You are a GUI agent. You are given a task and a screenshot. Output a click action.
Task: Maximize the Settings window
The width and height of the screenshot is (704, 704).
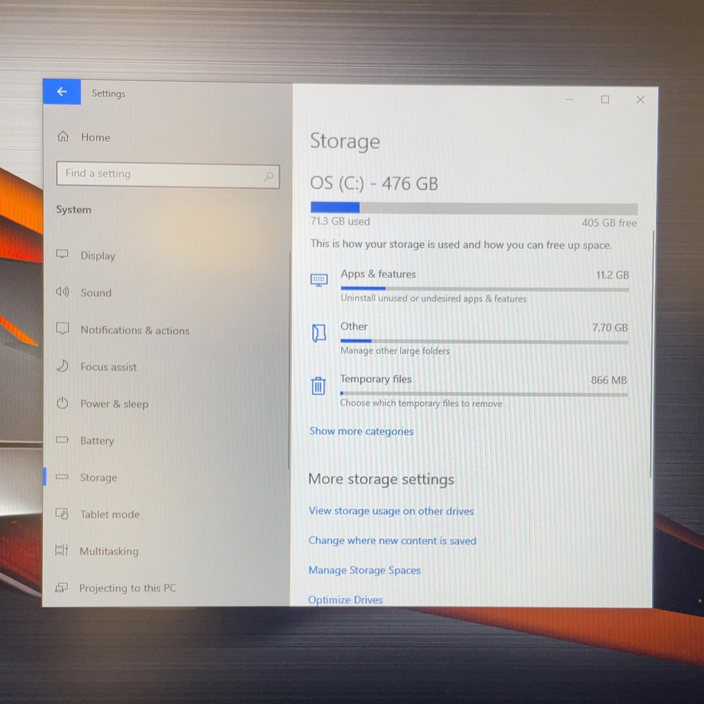tap(605, 99)
